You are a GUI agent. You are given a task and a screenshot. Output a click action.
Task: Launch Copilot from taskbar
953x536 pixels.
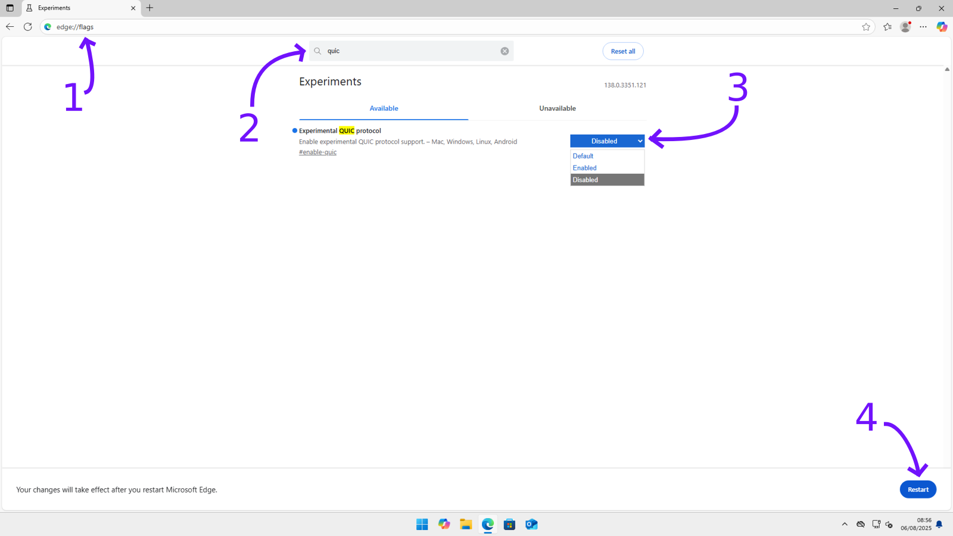tap(444, 524)
